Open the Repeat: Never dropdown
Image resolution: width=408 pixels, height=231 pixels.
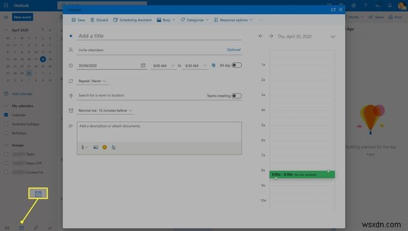coord(92,81)
